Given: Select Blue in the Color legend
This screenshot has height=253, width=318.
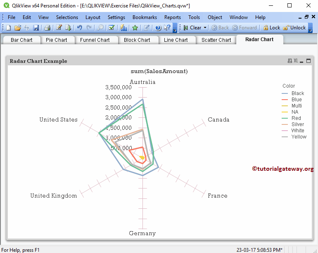Looking at the screenshot, I should 297,100.
